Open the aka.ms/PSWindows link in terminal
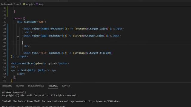This screenshot has height=107, width=191. pyautogui.click(x=104, y=101)
